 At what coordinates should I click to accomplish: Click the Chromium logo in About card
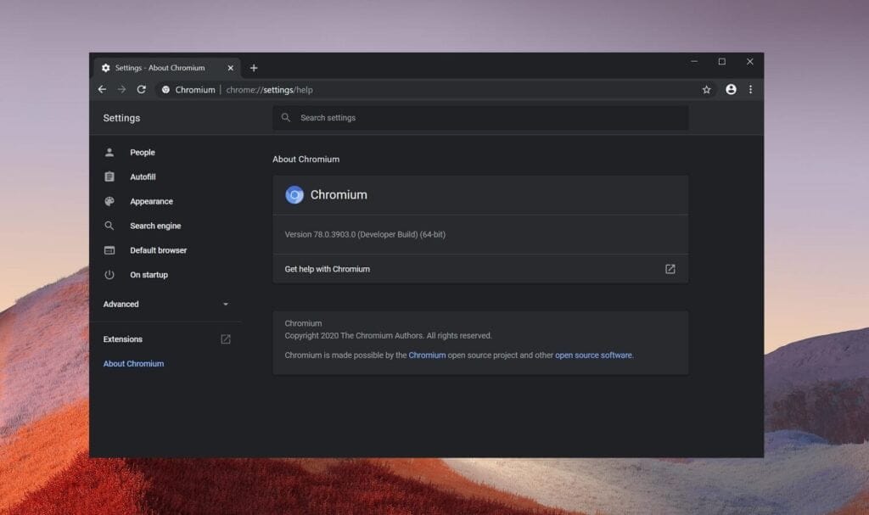(294, 195)
